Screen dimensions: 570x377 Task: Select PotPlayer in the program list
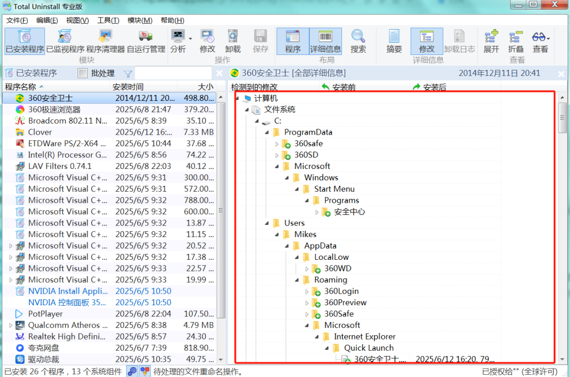109,314
